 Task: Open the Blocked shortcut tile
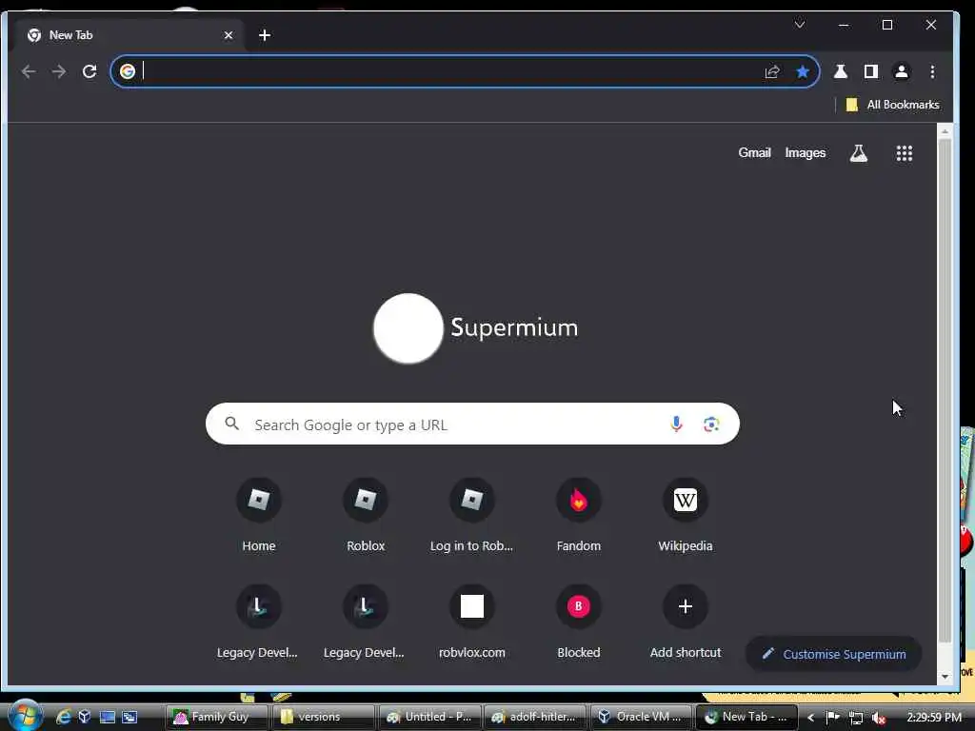coord(579,622)
